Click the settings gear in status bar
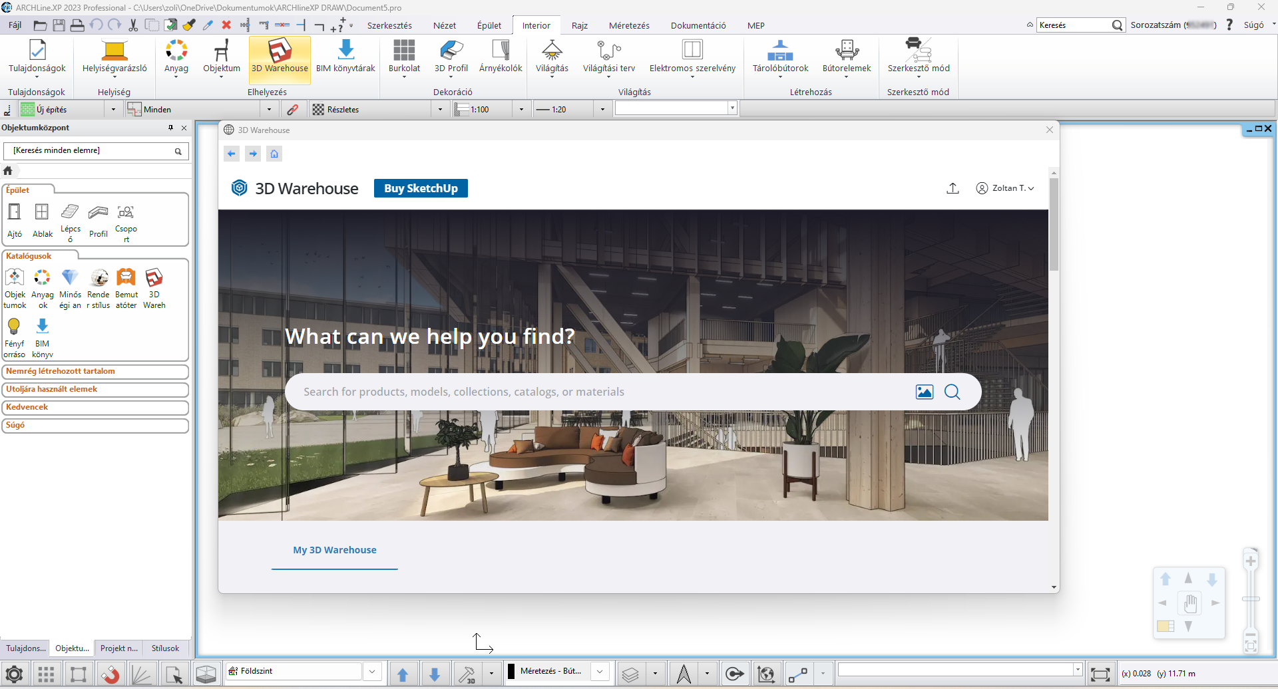 point(14,674)
